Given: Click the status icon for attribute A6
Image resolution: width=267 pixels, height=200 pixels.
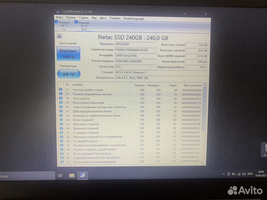Looking at the screenshot, I should (61, 129).
